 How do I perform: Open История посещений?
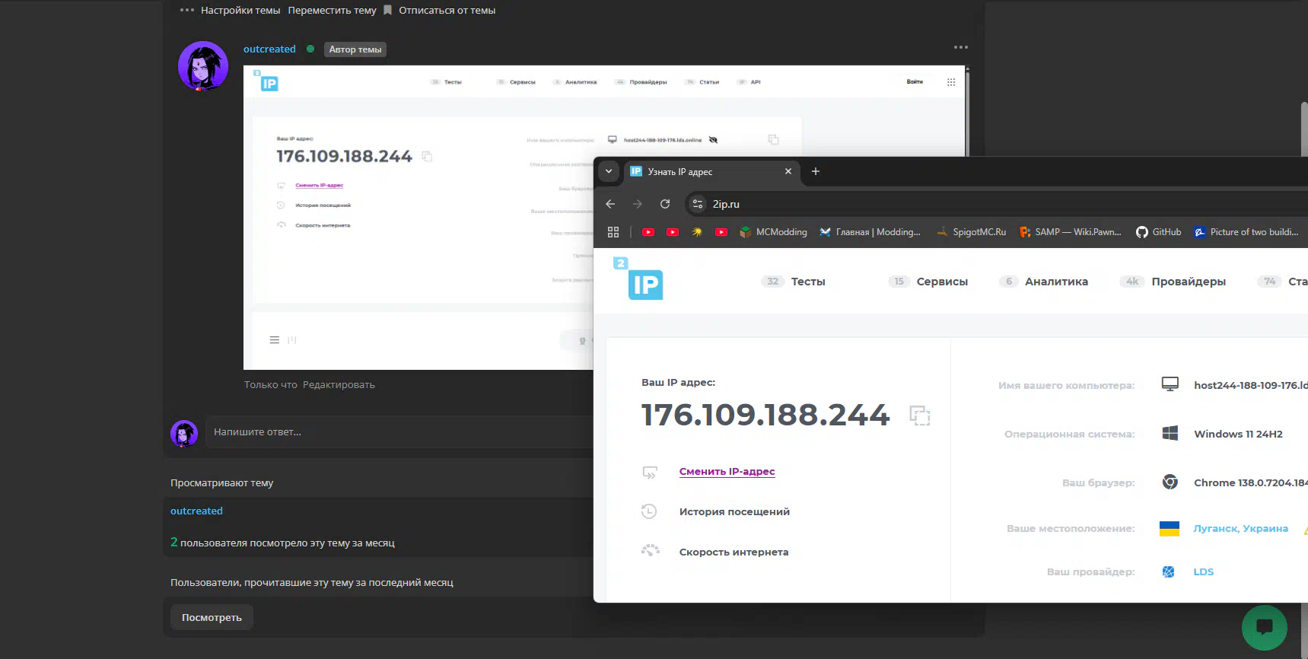point(734,512)
